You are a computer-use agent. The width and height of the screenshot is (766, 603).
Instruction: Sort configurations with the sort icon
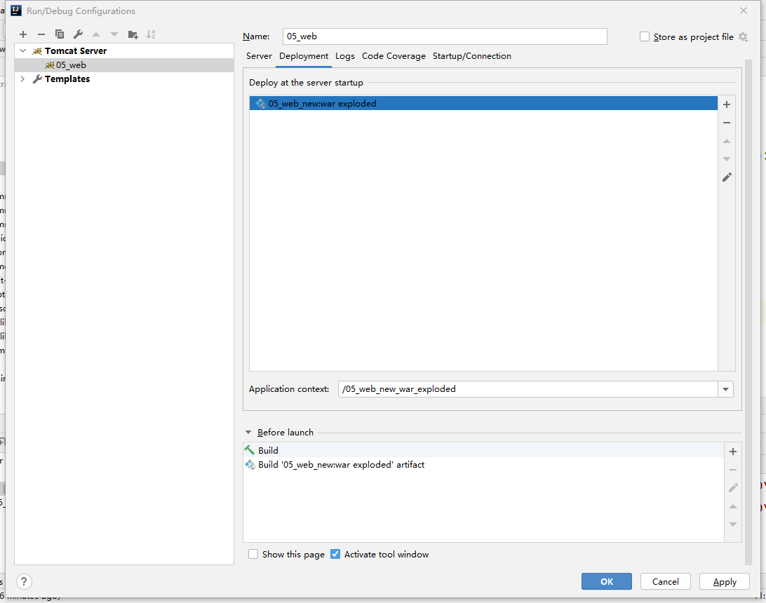tap(150, 34)
